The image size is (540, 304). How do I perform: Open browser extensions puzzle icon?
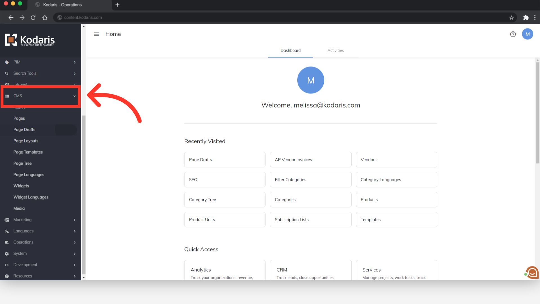coord(526,17)
